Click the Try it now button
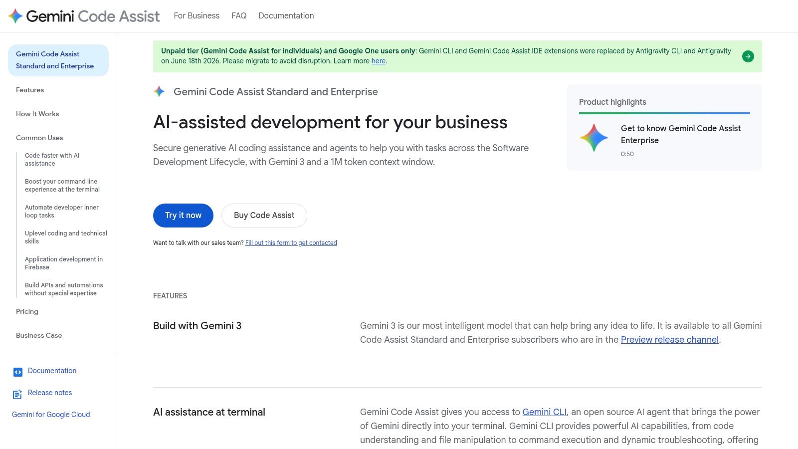Viewport: 798px width, 449px height. tap(183, 216)
